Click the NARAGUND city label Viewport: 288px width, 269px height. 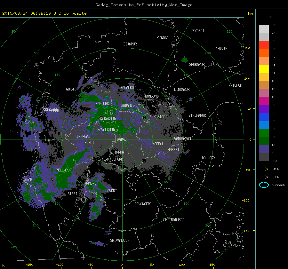point(108,119)
